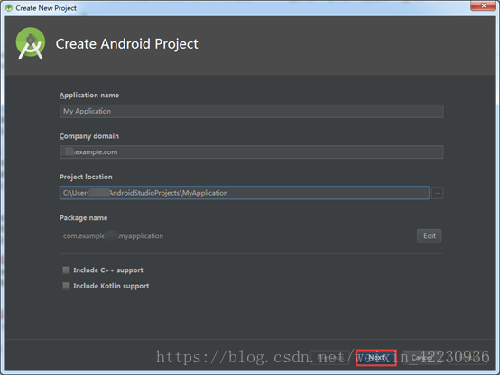Click the Company domain input field
The width and height of the screenshot is (500, 375).
(x=251, y=152)
